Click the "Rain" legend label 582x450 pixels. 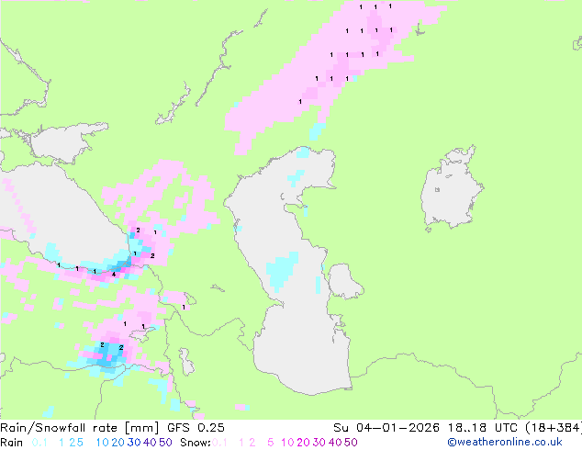point(12,443)
